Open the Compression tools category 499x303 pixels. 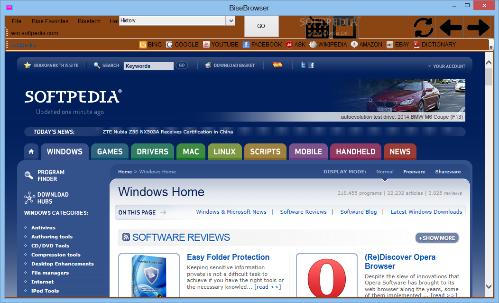[55, 255]
